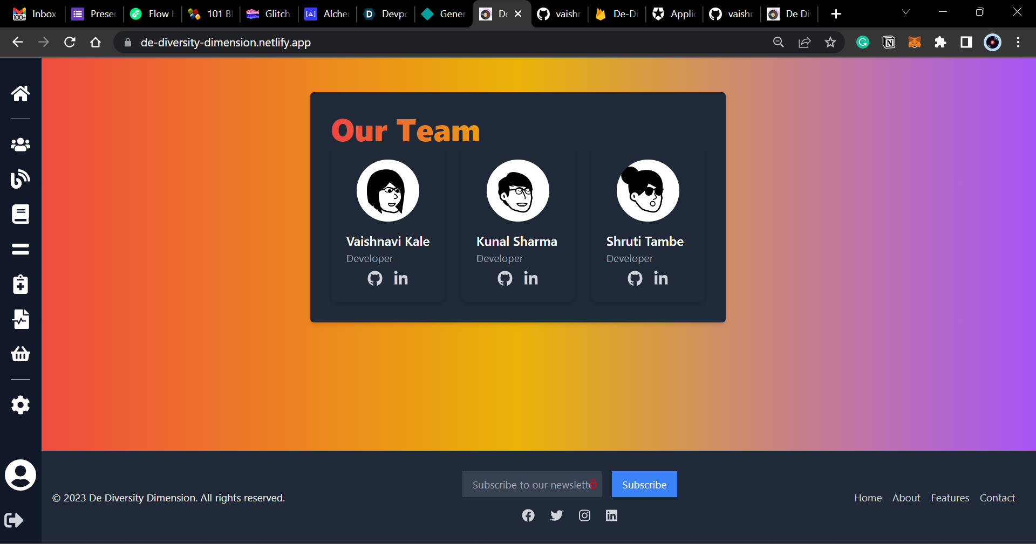Switch to the Flow tab

pyautogui.click(x=152, y=14)
